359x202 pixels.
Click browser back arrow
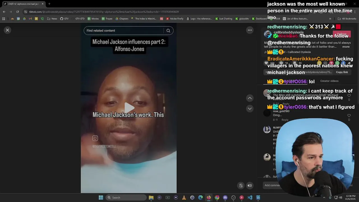click(x=4, y=12)
